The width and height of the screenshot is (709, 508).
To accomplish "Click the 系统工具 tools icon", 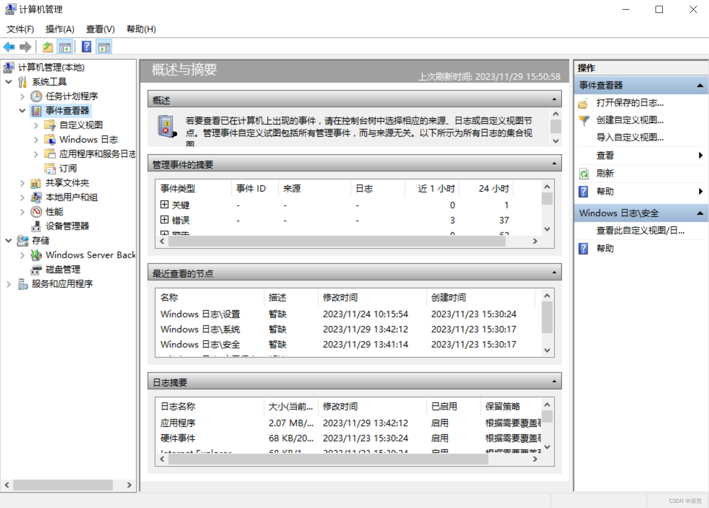I will coord(23,82).
